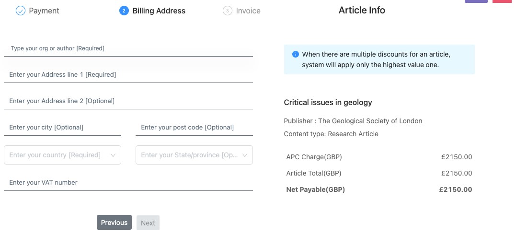This screenshot has width=516, height=236.
Task: Select the Invoice step label
Action: pos(248,11)
